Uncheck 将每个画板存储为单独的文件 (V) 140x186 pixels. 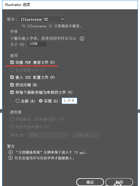(x=12, y=92)
